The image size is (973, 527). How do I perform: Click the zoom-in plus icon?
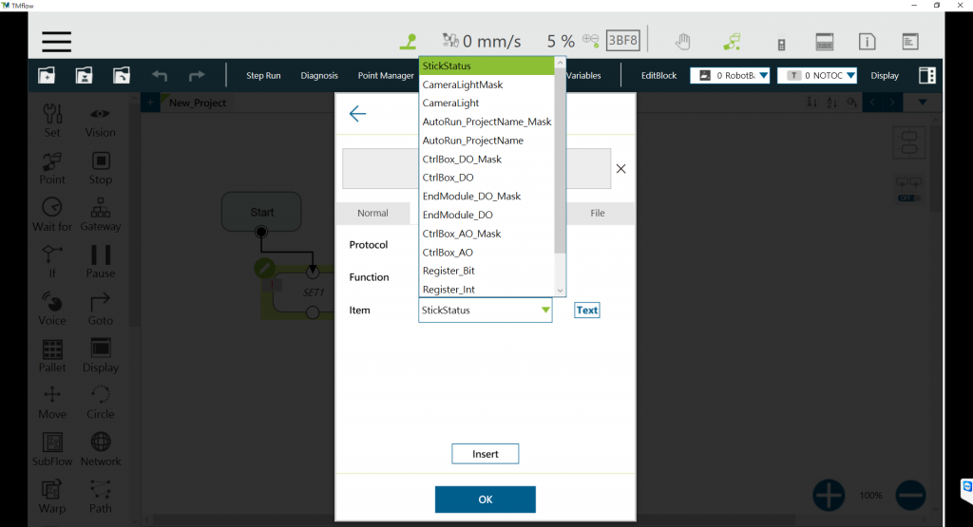click(829, 495)
